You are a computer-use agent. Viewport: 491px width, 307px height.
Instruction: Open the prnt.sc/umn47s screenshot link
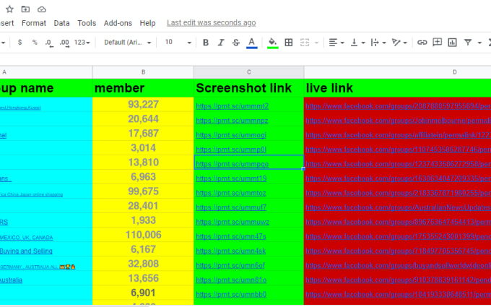(x=231, y=236)
